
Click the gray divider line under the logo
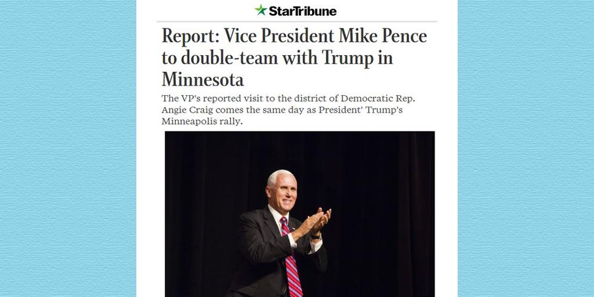coord(297,22)
